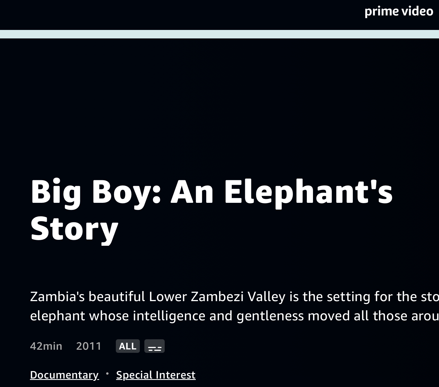Image resolution: width=439 pixels, height=387 pixels.
Task: Click the 42min runtime label
Action: [46, 346]
